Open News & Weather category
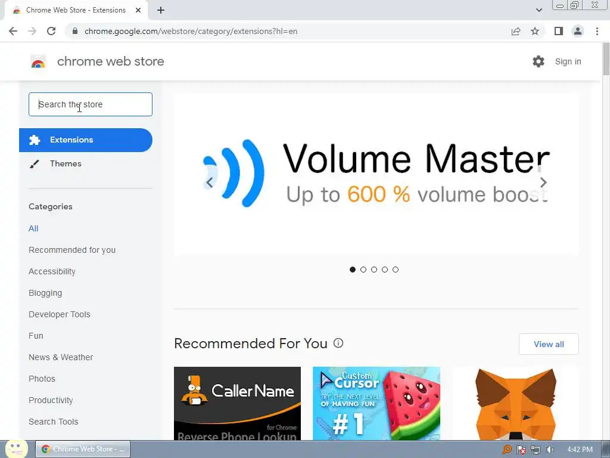This screenshot has height=458, width=610. (x=61, y=357)
